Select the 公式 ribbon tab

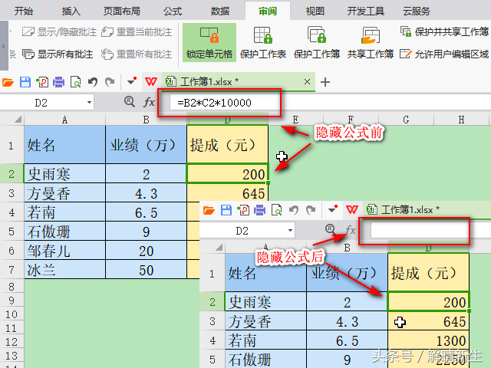tap(173, 11)
